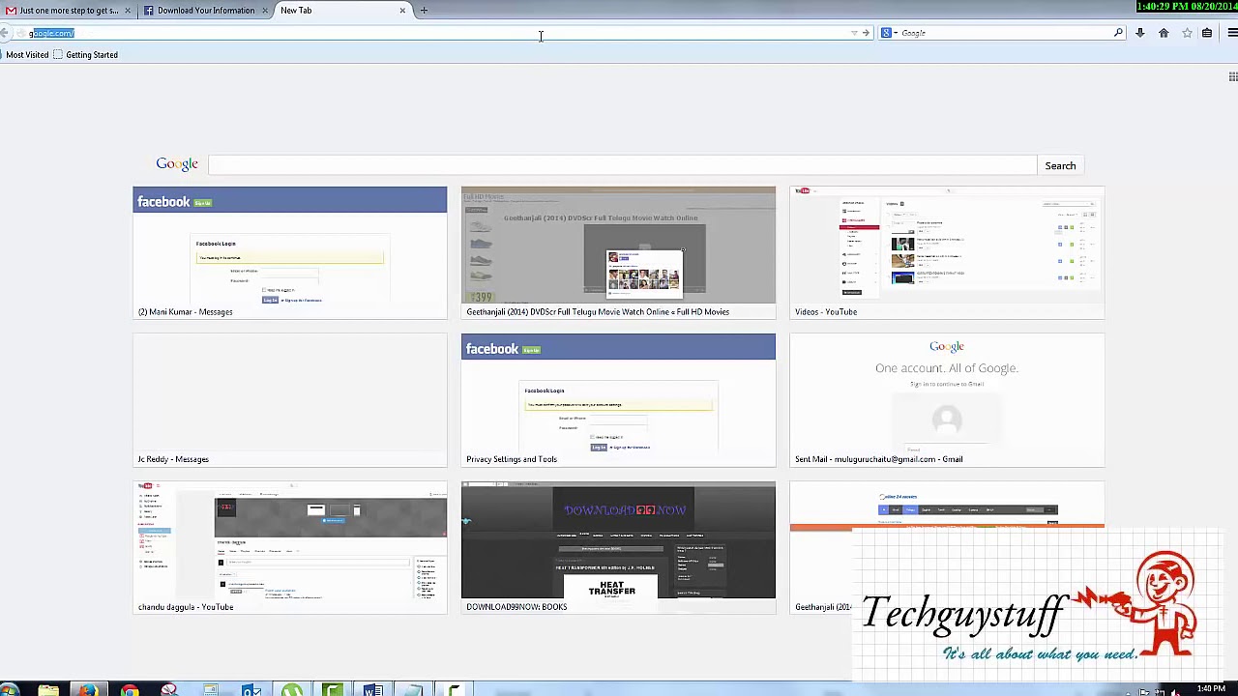Open 'Getting Started' bookmark
This screenshot has width=1238, height=696.
(85, 55)
